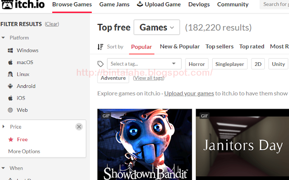Click the Android robot icon
The image size is (289, 180).
click(x=10, y=86)
